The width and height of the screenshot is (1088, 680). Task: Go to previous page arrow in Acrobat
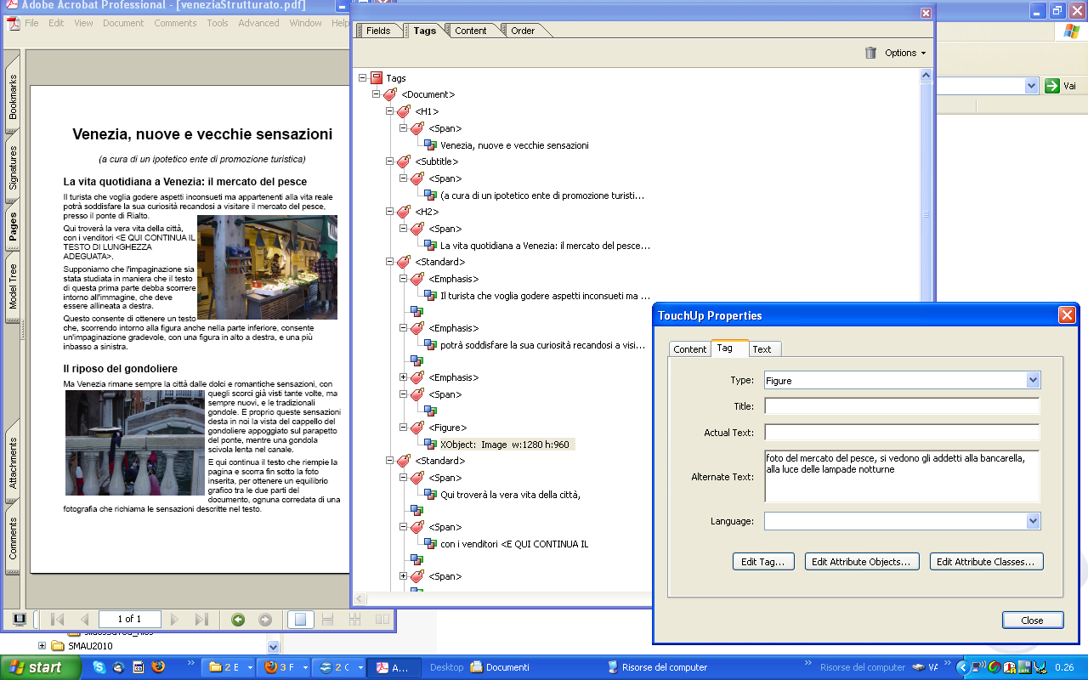tap(83, 619)
